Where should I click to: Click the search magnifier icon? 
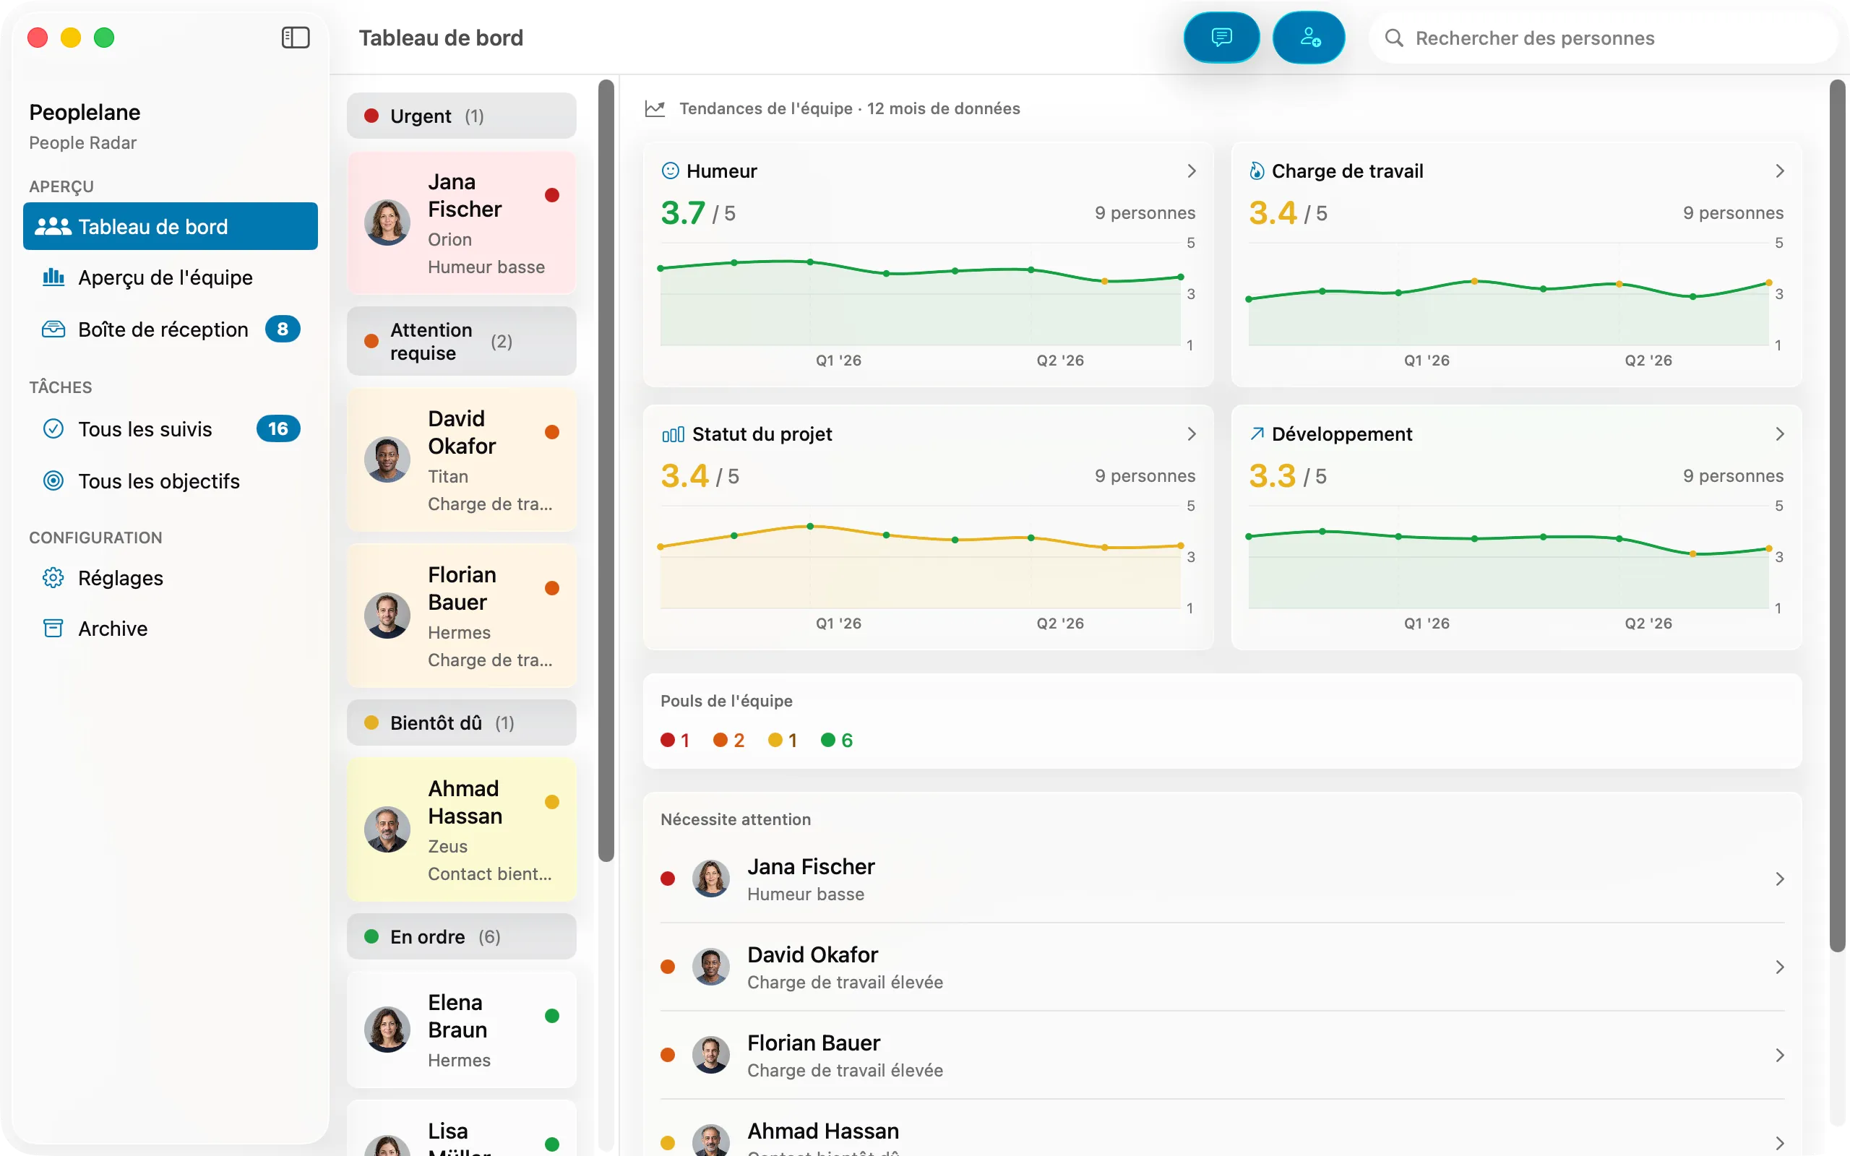click(1393, 38)
